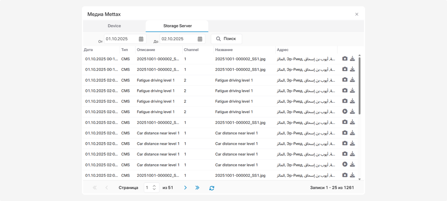Screen dimensions: 447x201
Task: Jump to the last page
Action: tap(197, 188)
